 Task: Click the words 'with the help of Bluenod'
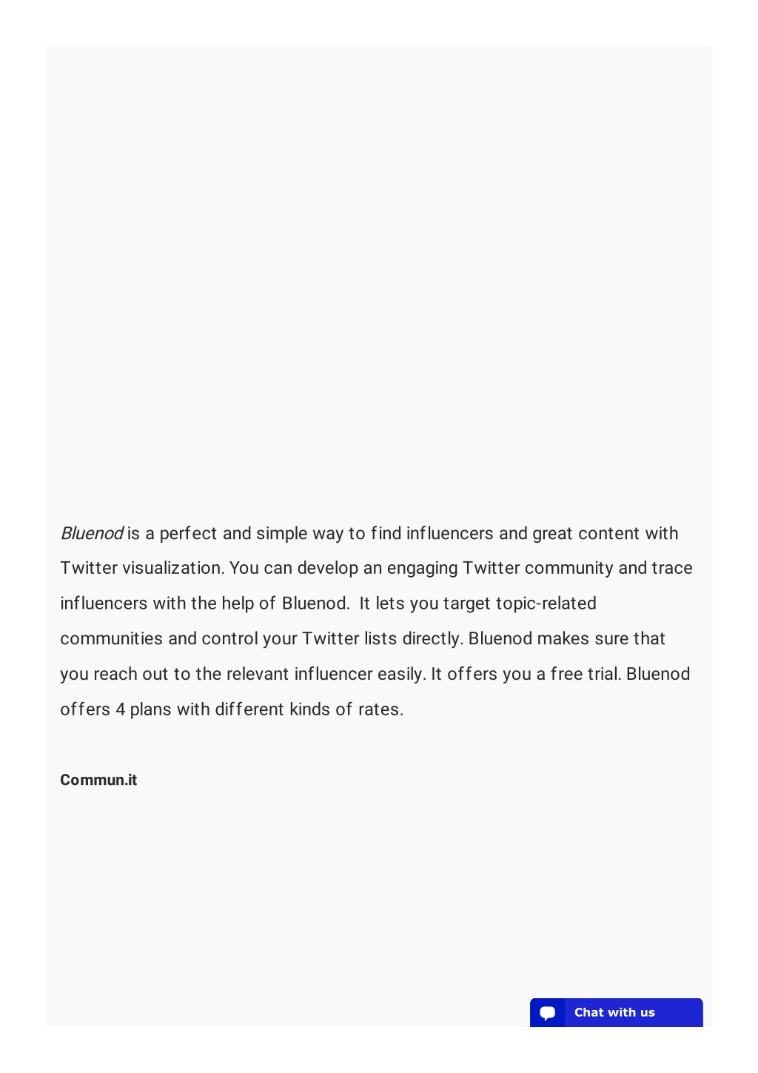click(251, 604)
